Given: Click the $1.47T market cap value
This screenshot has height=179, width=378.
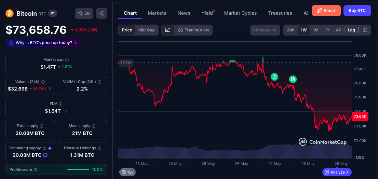Looking at the screenshot, I should (x=48, y=67).
